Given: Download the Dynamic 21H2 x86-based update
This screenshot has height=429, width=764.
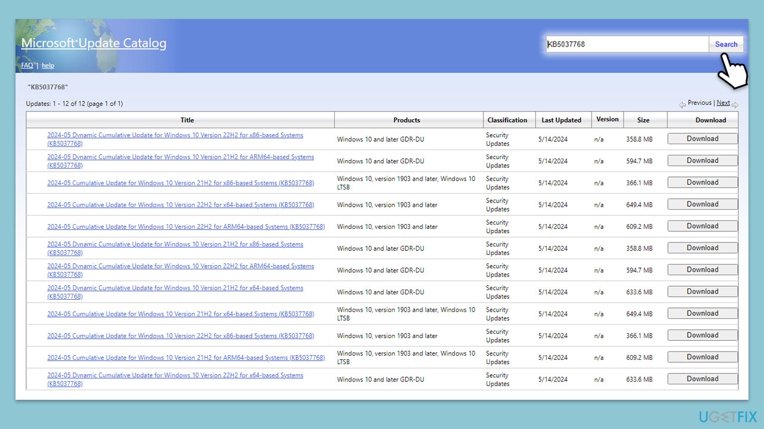Looking at the screenshot, I should tap(703, 248).
